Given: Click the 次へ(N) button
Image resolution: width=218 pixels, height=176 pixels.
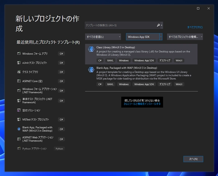Looking at the screenshot, I should (x=193, y=159).
